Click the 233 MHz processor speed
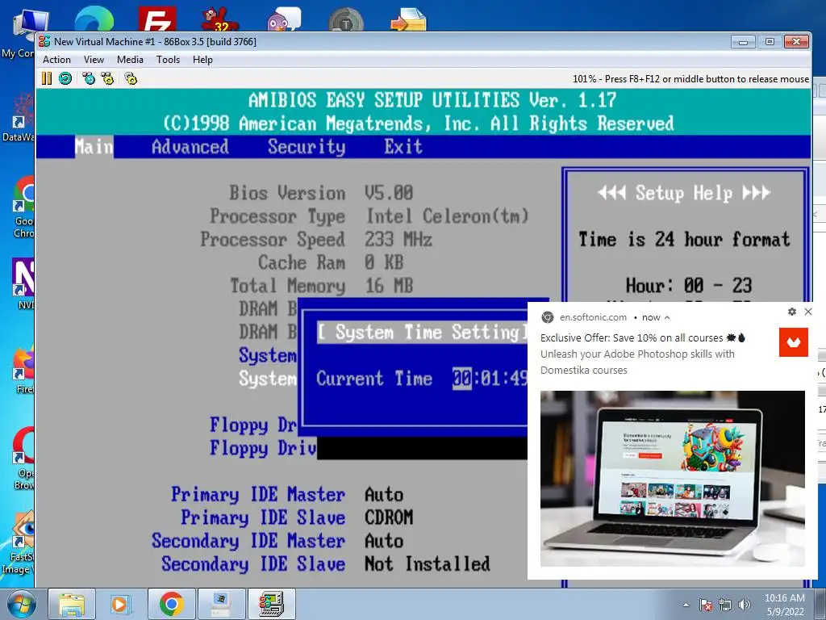826x620 pixels. click(398, 239)
